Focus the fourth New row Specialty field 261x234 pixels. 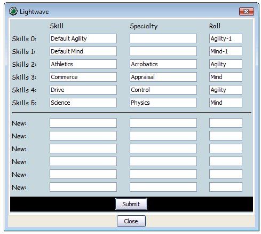163,161
